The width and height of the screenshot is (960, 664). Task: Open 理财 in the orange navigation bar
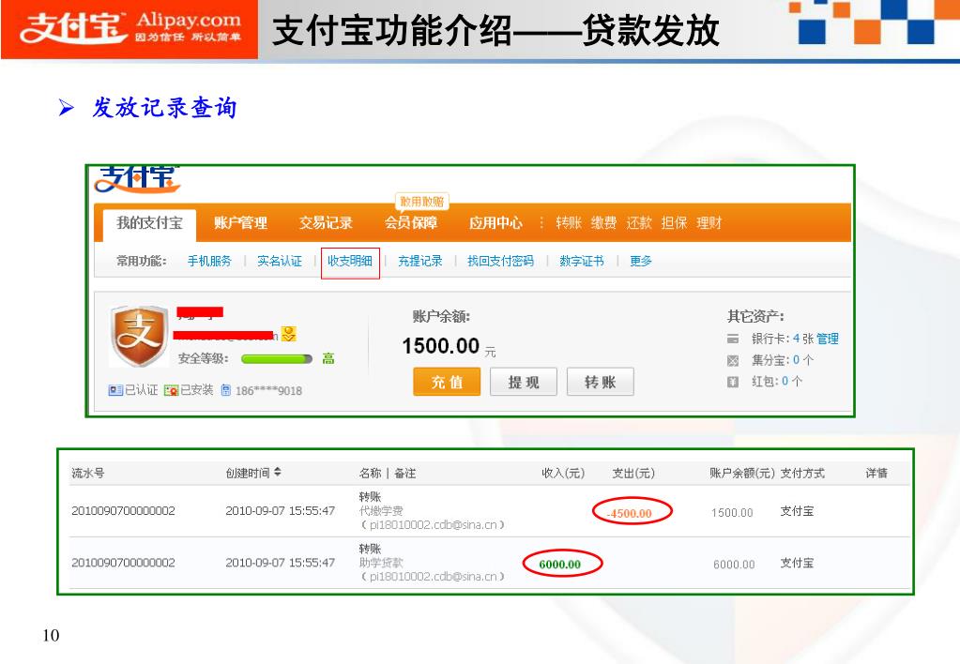click(x=709, y=223)
